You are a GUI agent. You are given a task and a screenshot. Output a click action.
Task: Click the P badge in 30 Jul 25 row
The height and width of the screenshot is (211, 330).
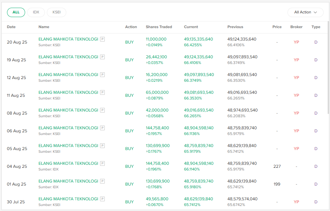tap(102, 199)
